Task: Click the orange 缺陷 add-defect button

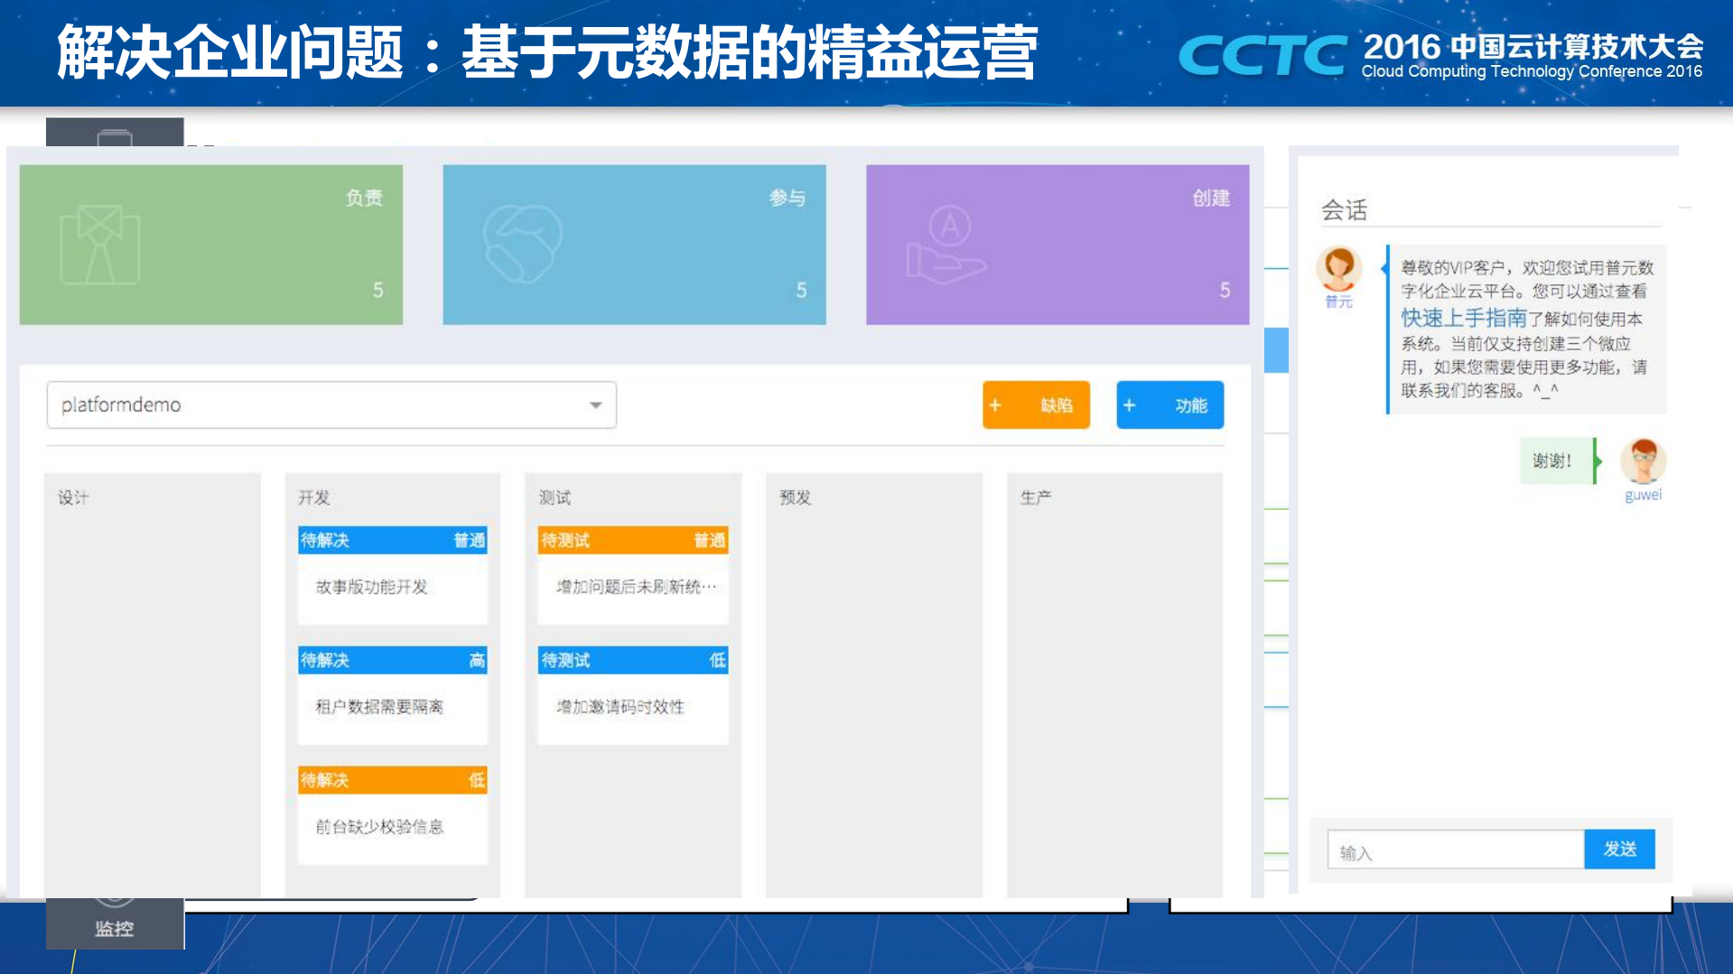Action: pyautogui.click(x=1035, y=405)
